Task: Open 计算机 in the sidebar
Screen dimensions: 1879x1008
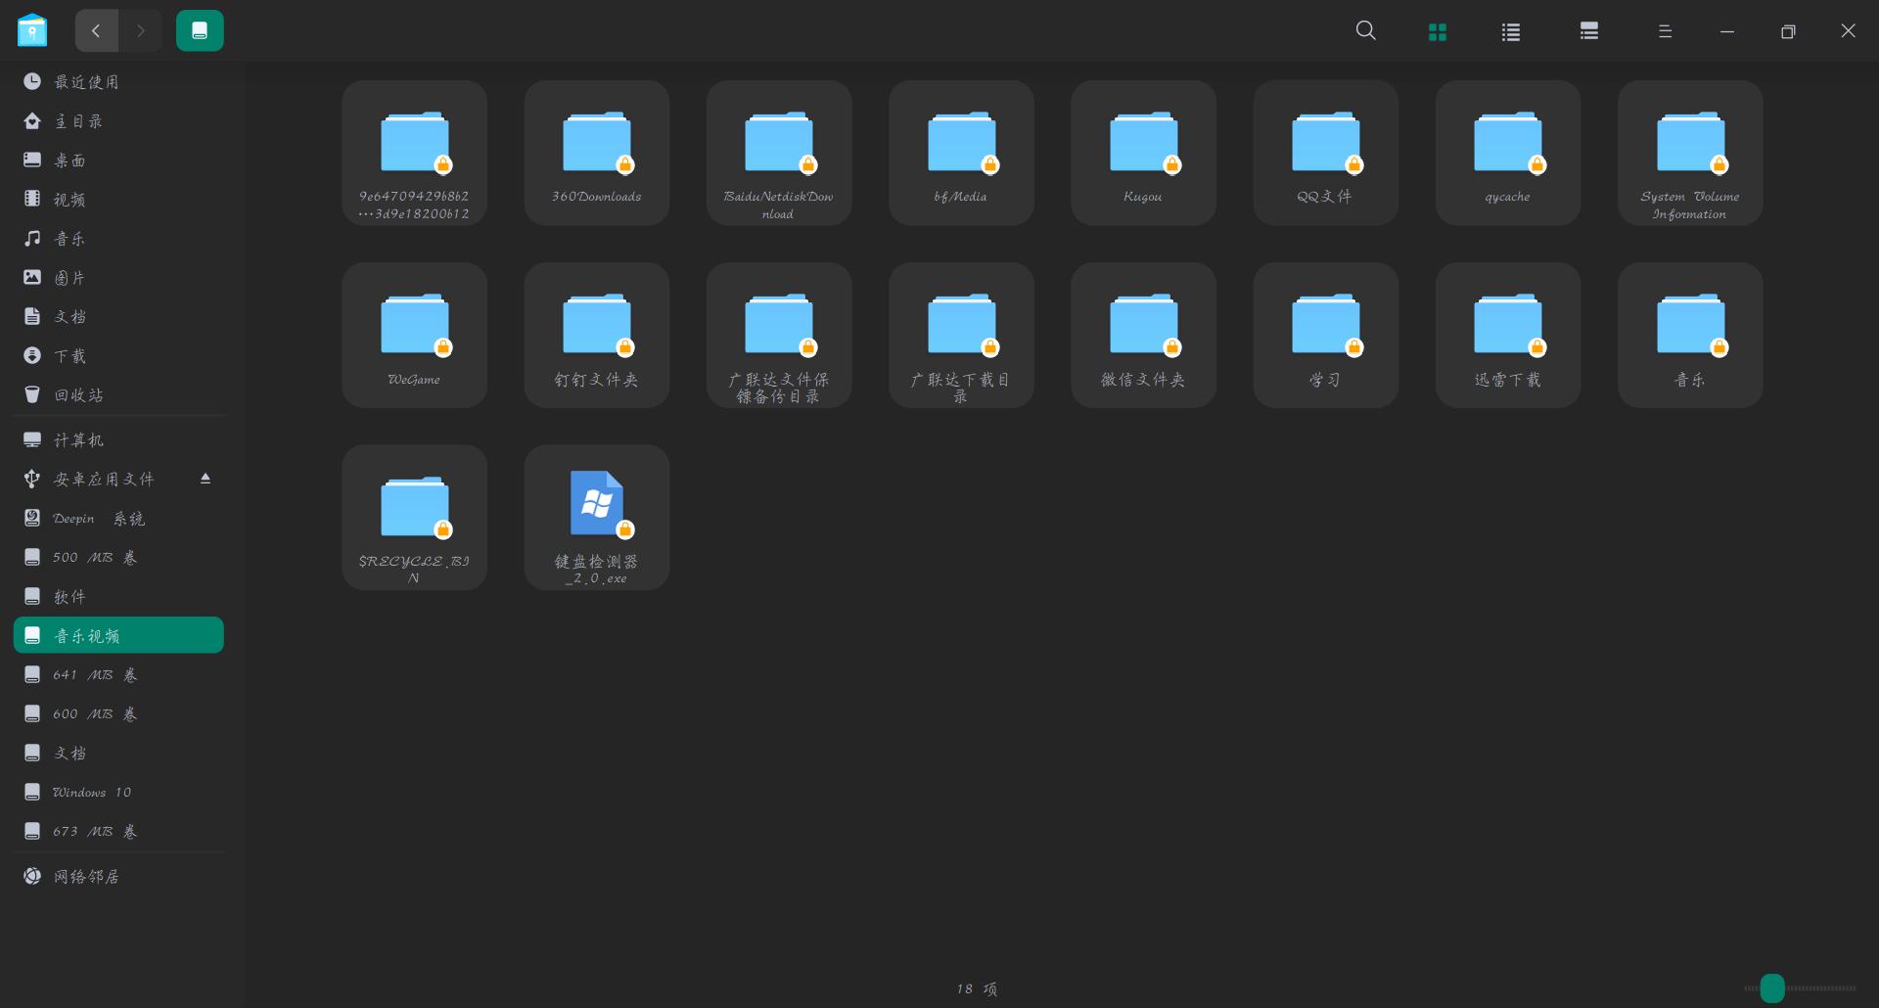Action: (78, 440)
